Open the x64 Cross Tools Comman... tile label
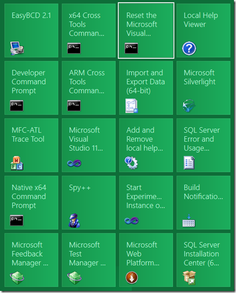 [x=87, y=24]
